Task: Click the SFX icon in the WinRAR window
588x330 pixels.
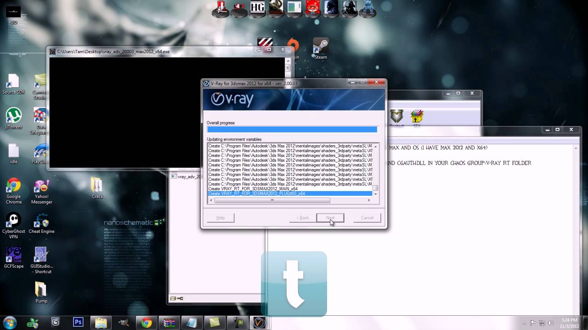Action: click(417, 118)
